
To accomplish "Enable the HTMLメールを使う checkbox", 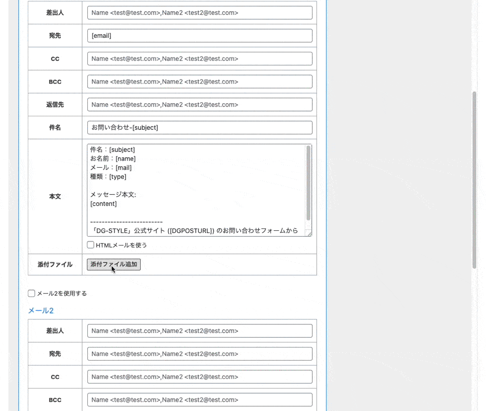I will point(91,245).
